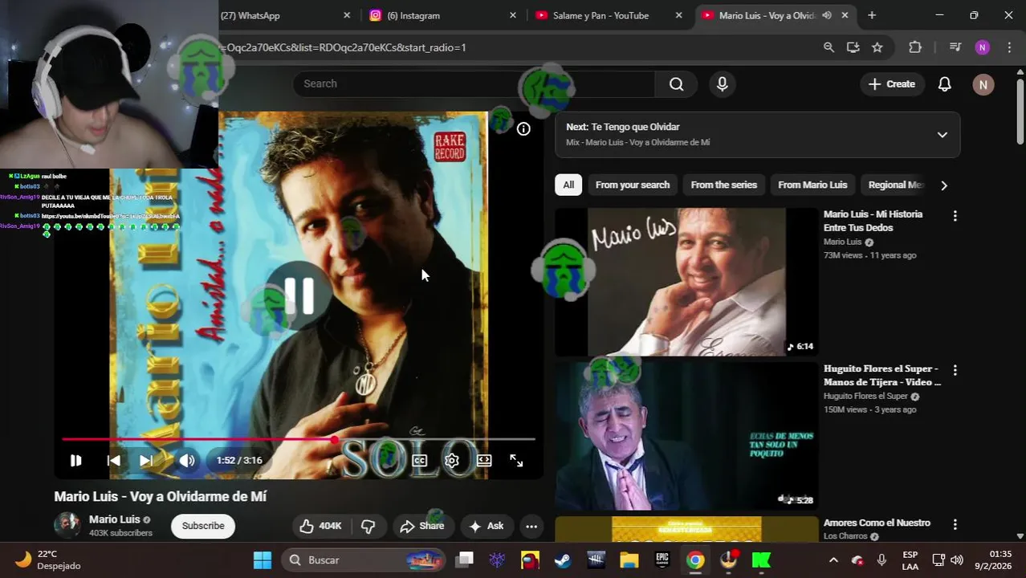Click the large pause overlay in video
The height and width of the screenshot is (578, 1026).
299,295
